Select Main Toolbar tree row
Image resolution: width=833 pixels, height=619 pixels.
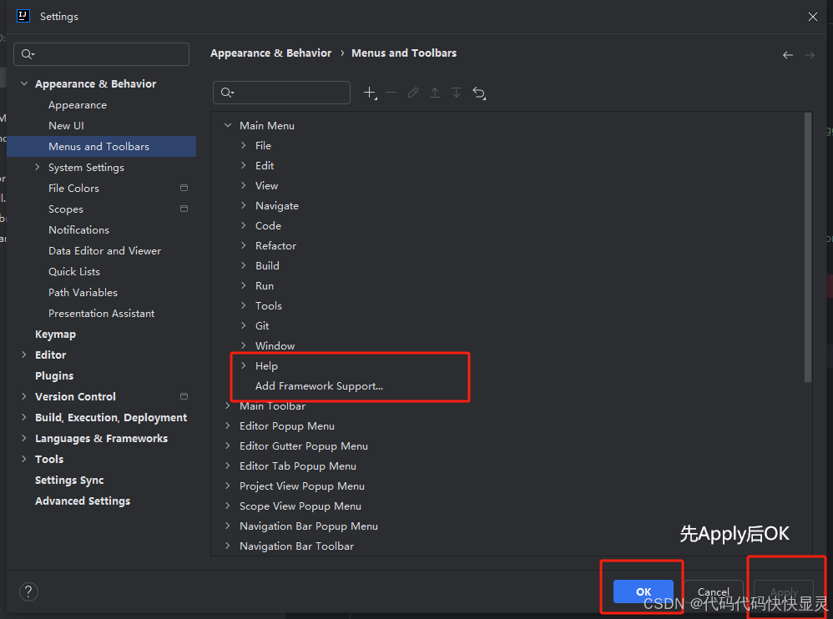click(273, 406)
